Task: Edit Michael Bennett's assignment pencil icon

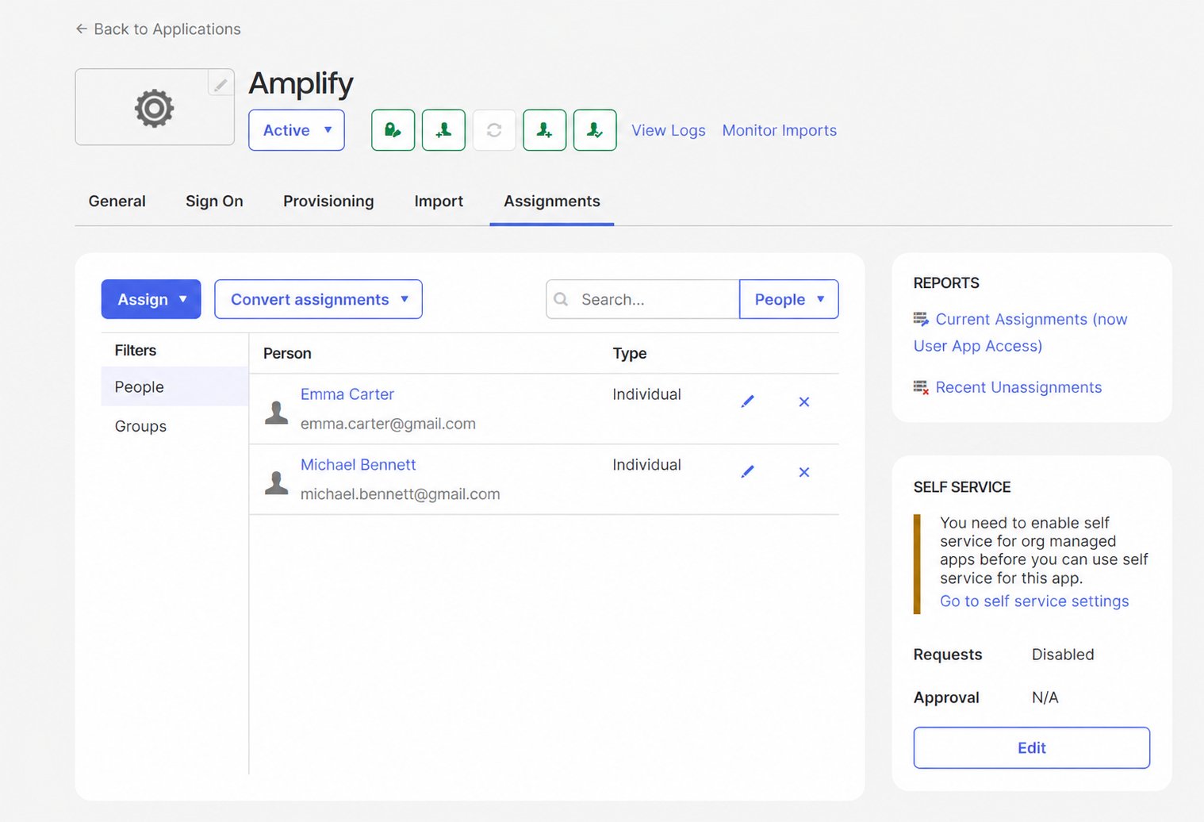Action: 747,472
